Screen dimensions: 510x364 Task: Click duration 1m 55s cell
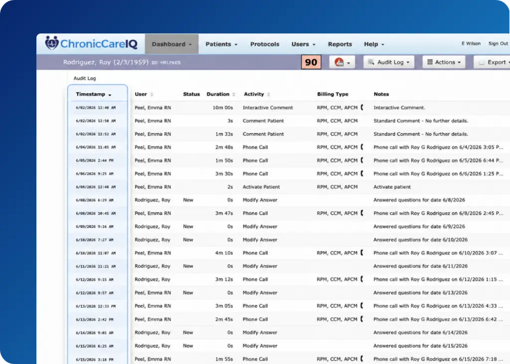224,359
